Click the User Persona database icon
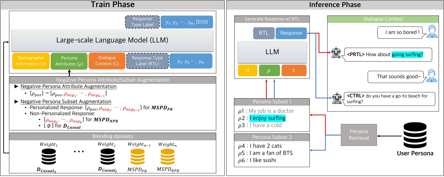 coord(415,135)
